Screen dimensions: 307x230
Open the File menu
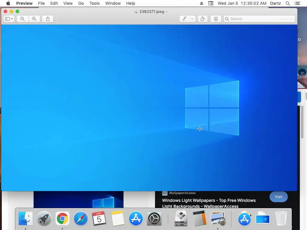[x=41, y=3]
